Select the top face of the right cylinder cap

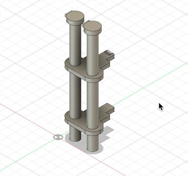pyautogui.click(x=92, y=26)
